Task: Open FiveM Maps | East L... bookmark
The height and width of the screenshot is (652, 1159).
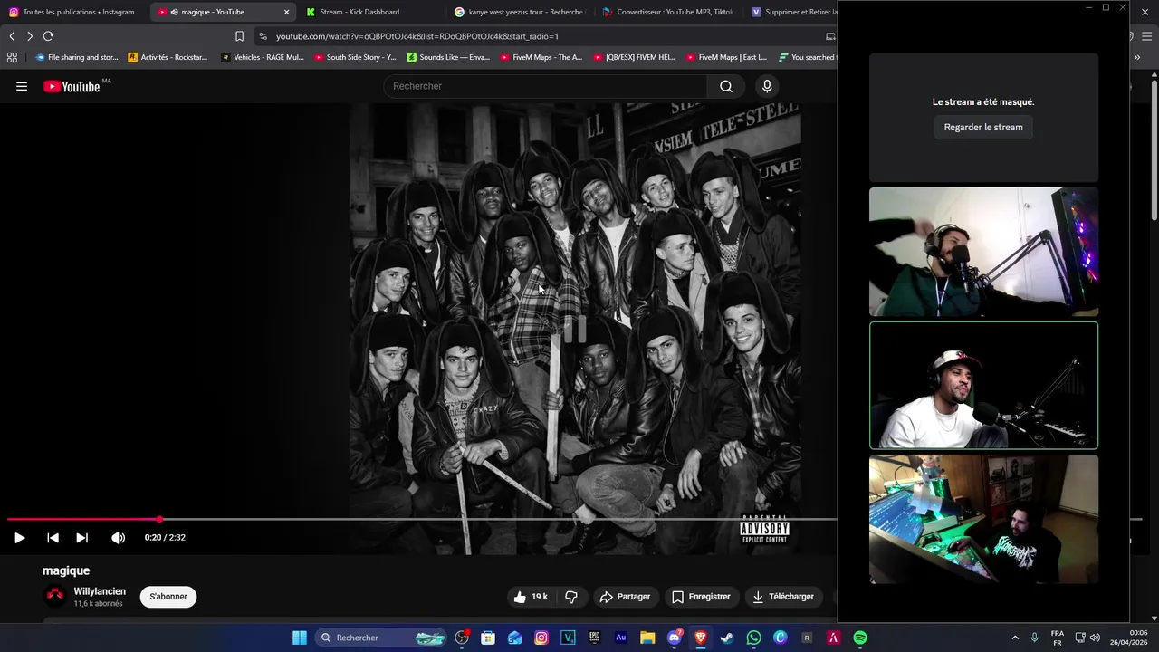Action: (726, 57)
